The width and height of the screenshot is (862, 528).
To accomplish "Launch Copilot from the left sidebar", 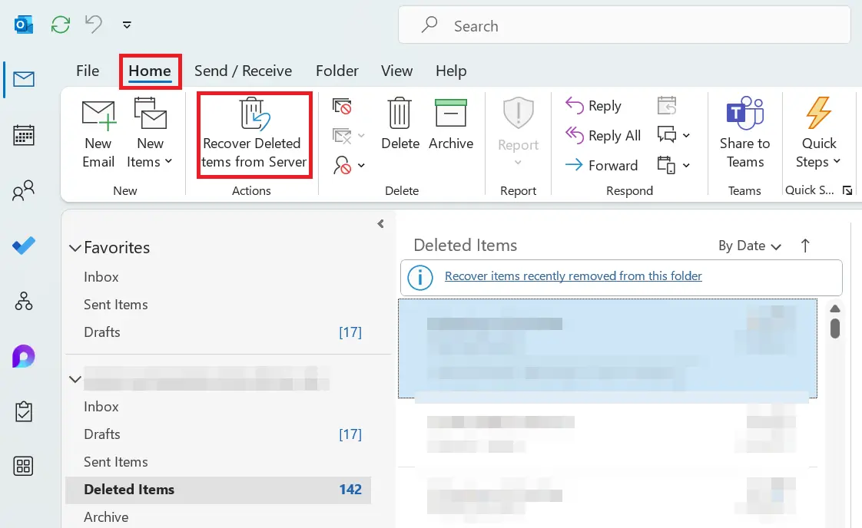I will [23, 355].
